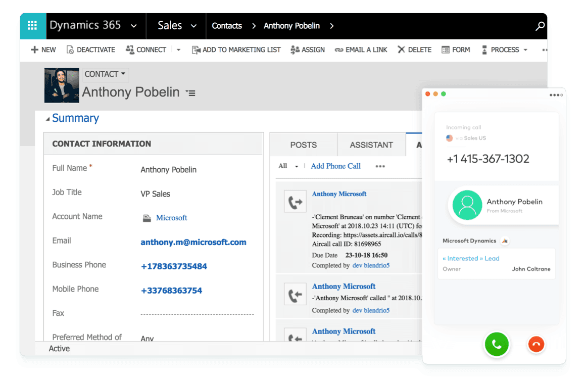This screenshot has width=586, height=378.
Task: Click the Assign toolbar button
Action: click(x=296, y=50)
